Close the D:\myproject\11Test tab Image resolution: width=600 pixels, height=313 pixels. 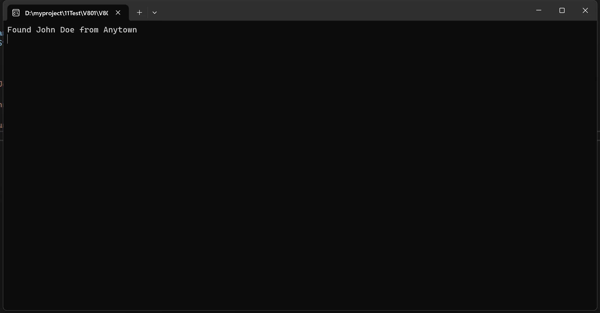pos(118,12)
